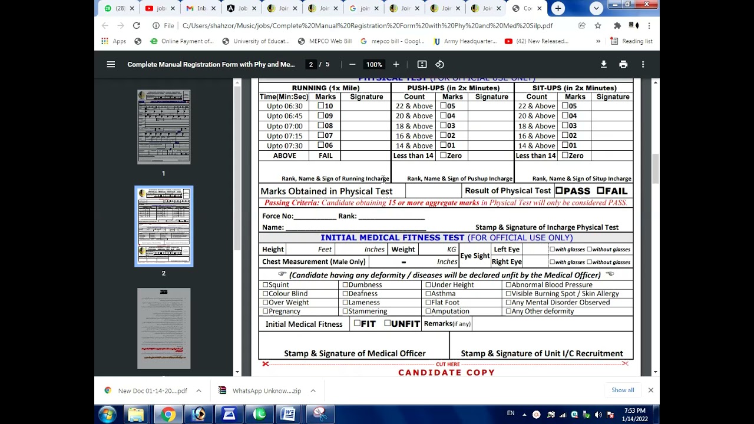Show more bookmarks overflow chevron
This screenshot has height=424, width=754.
coord(598,41)
